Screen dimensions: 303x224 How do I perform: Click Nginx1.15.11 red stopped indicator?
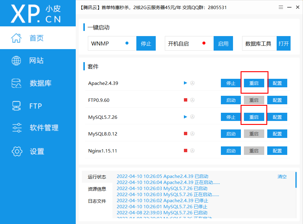tap(185, 151)
